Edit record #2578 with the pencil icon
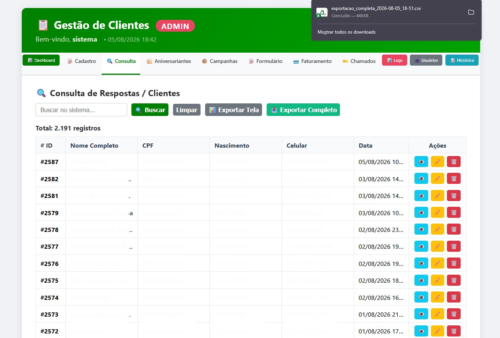 (437, 229)
